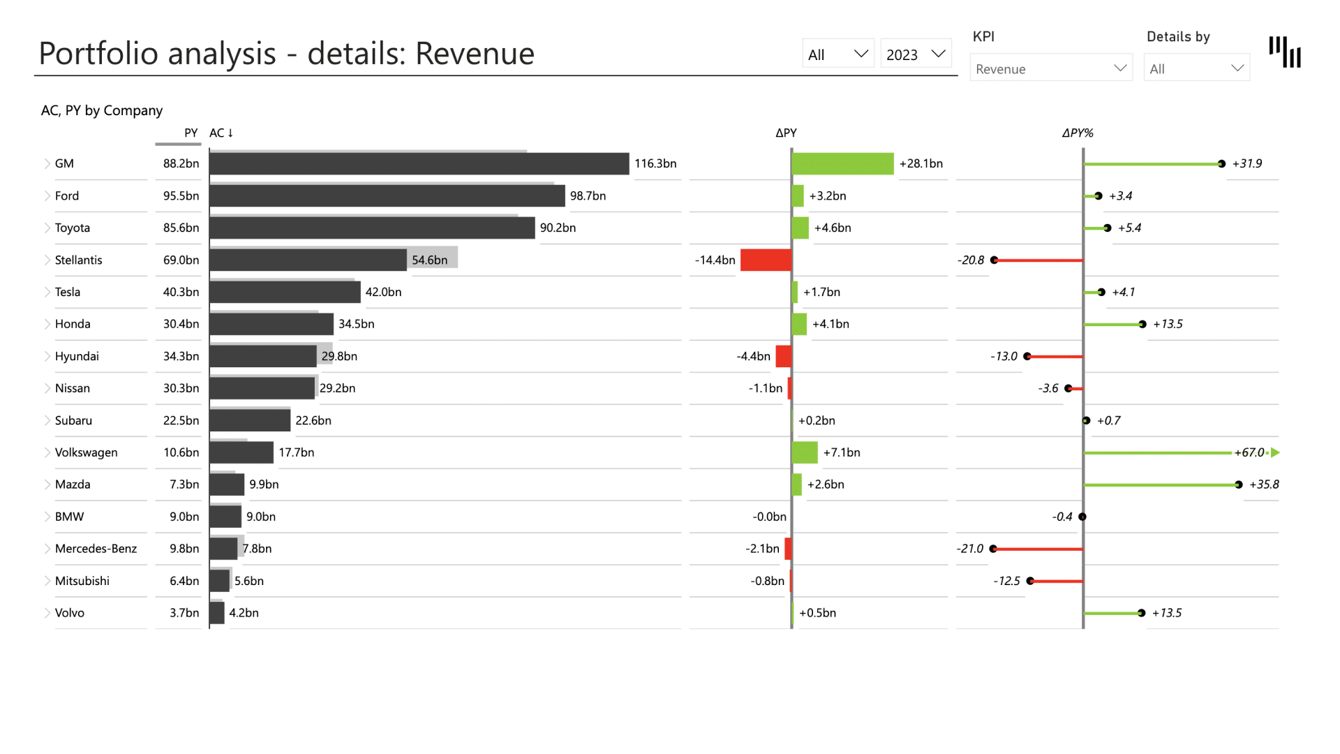Click Stellantis' red -14.4bn variance bar
The image size is (1340, 754).
pos(766,260)
